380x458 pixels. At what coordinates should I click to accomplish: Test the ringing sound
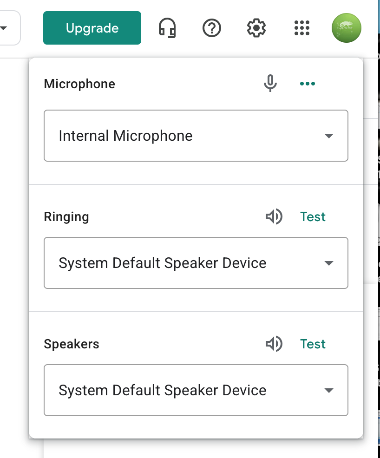[x=313, y=217]
